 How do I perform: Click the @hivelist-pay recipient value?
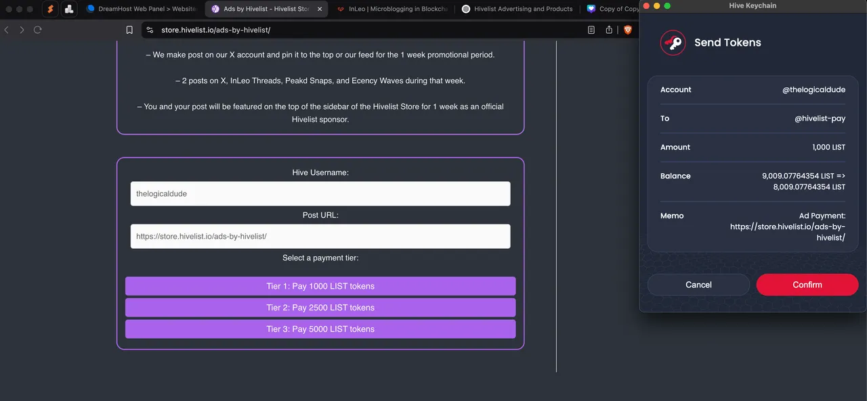coord(820,118)
